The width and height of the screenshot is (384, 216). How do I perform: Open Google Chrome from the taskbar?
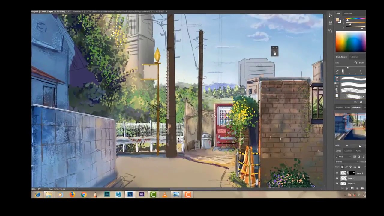(84, 195)
